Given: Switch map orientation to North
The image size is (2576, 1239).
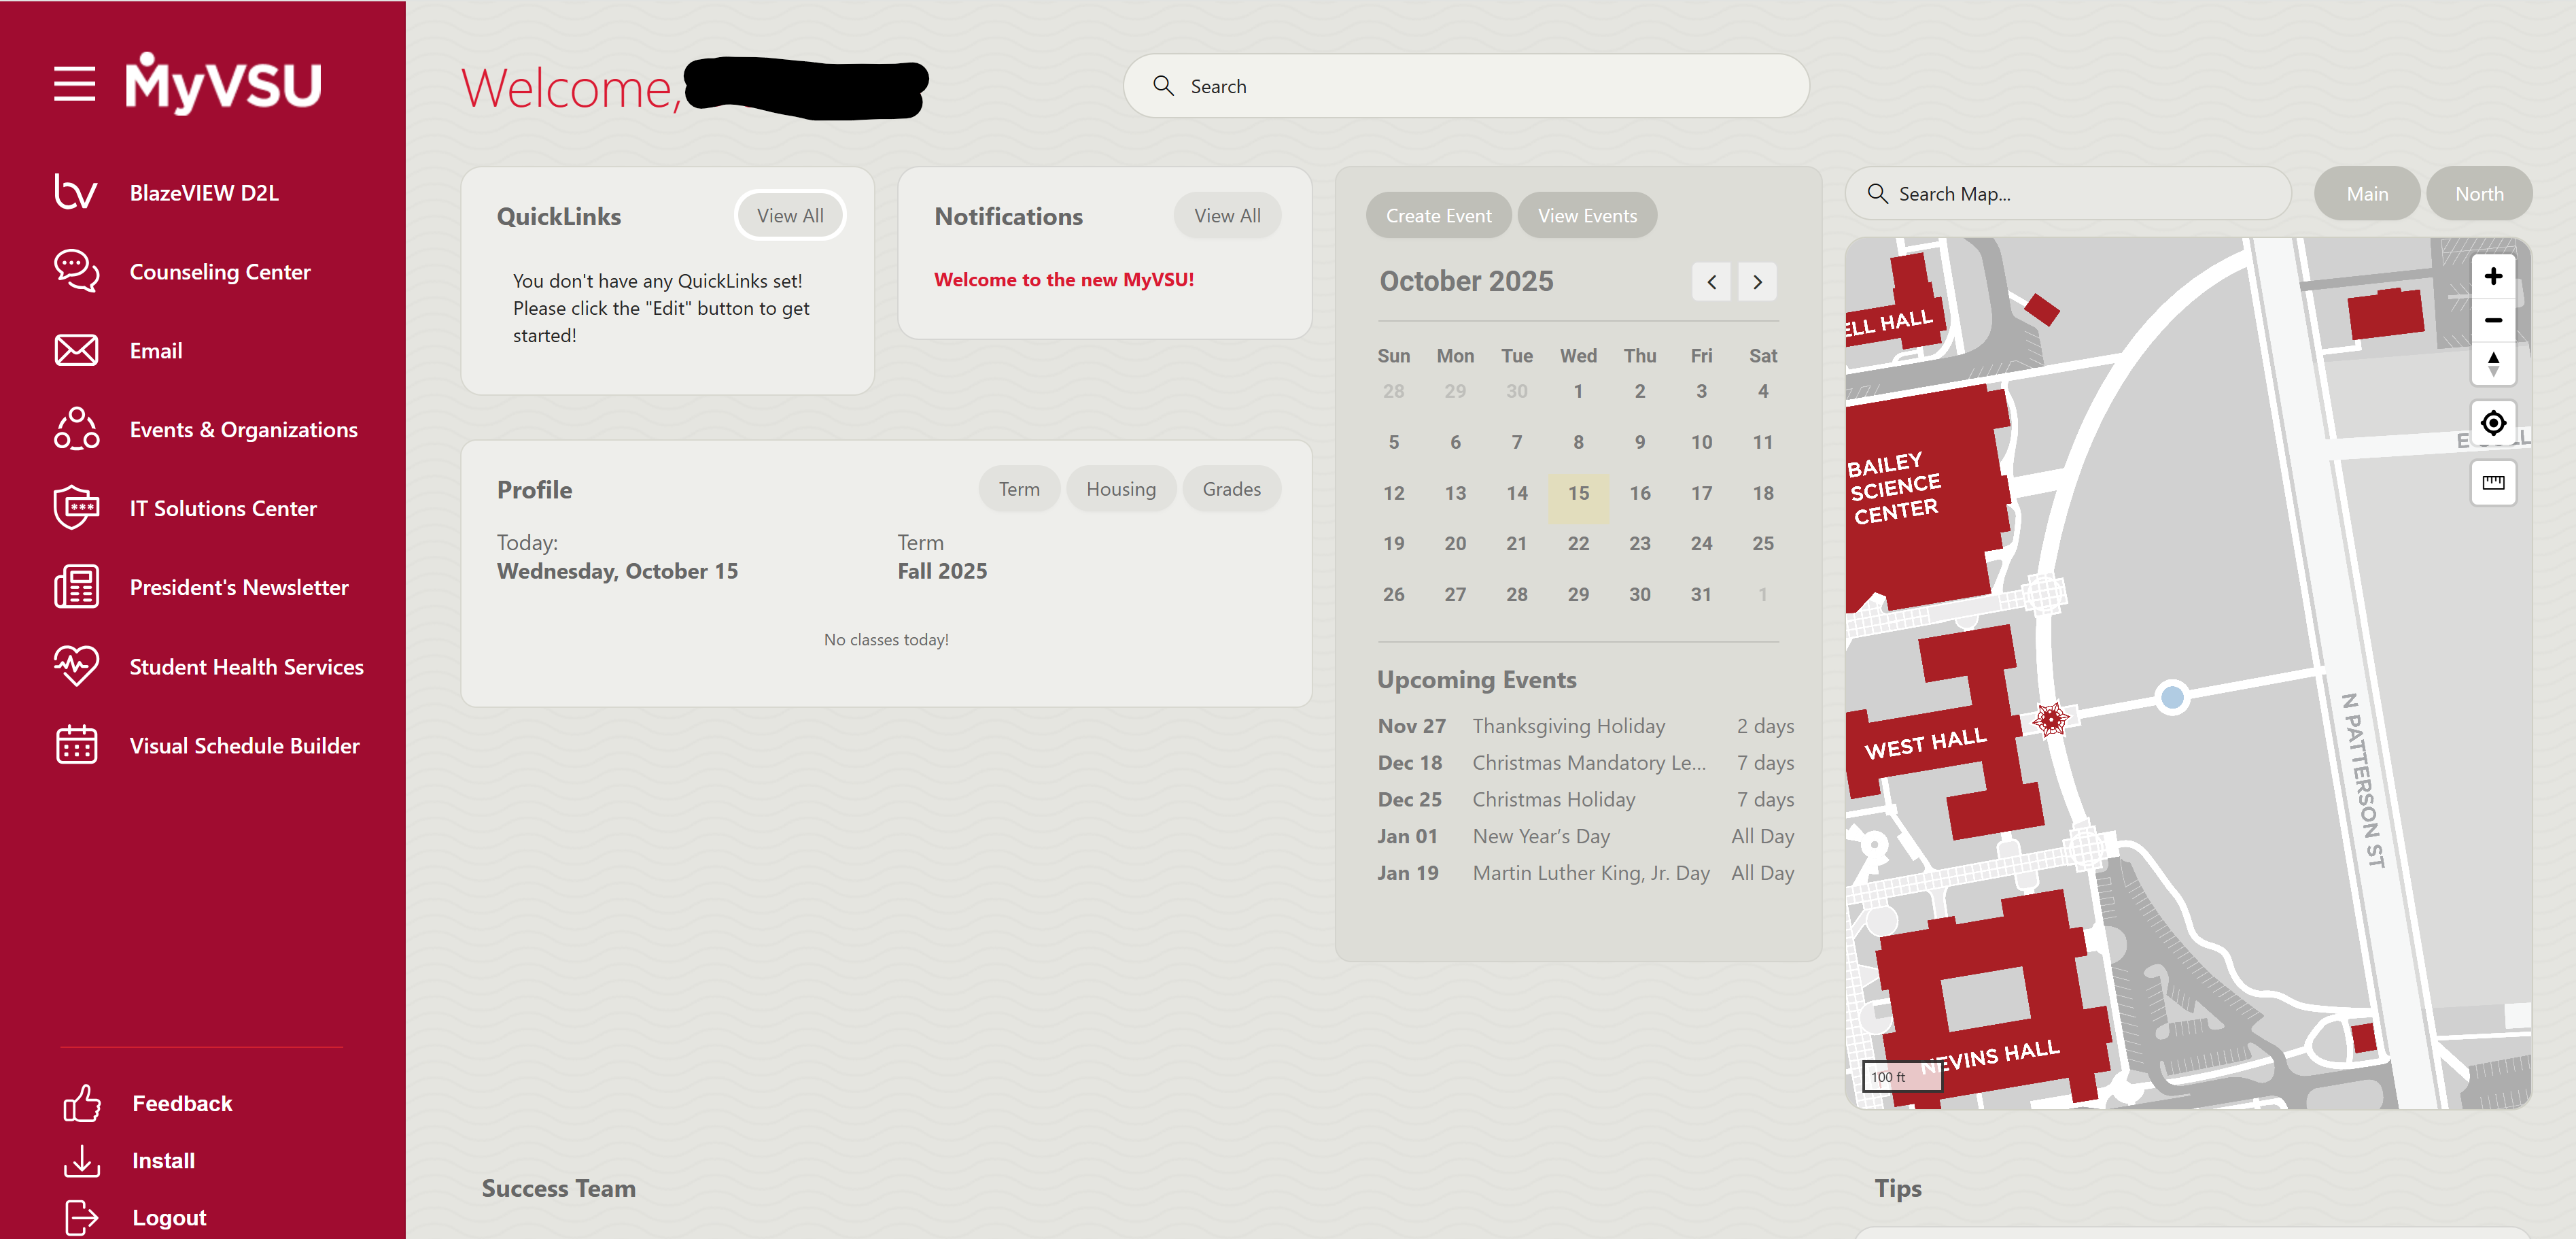Looking at the screenshot, I should pos(2479,193).
